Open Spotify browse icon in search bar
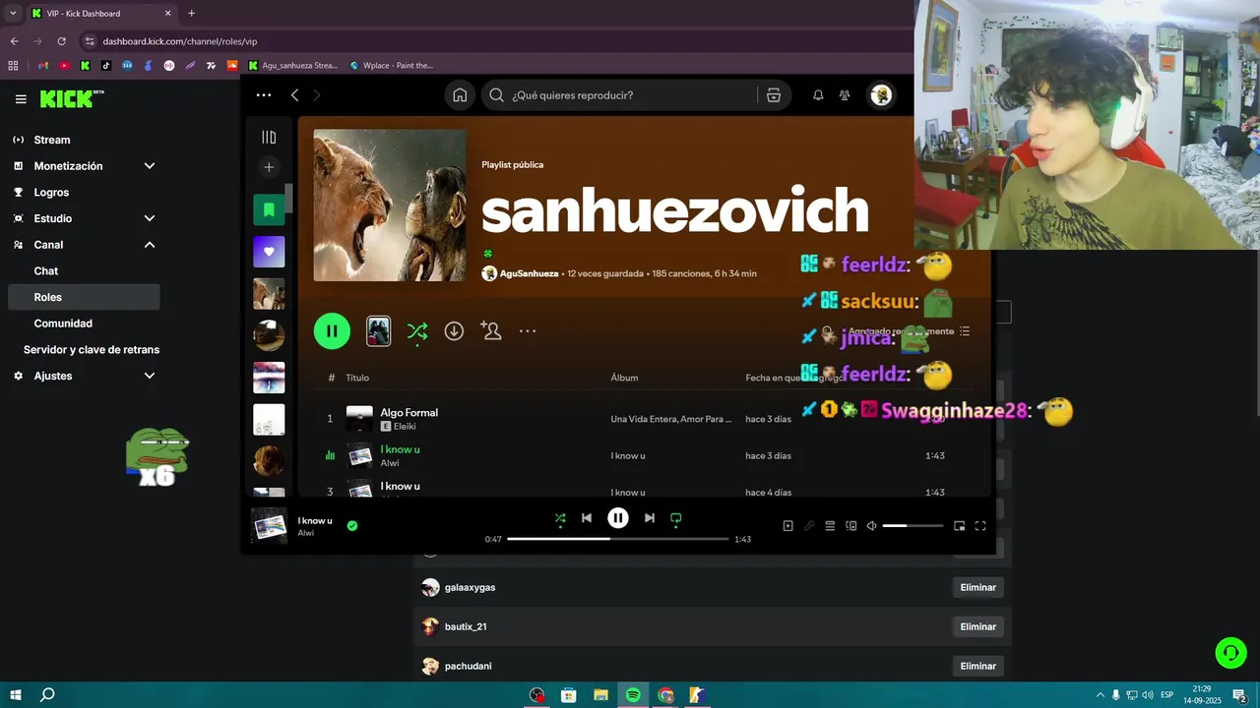This screenshot has width=1260, height=708. 774,95
